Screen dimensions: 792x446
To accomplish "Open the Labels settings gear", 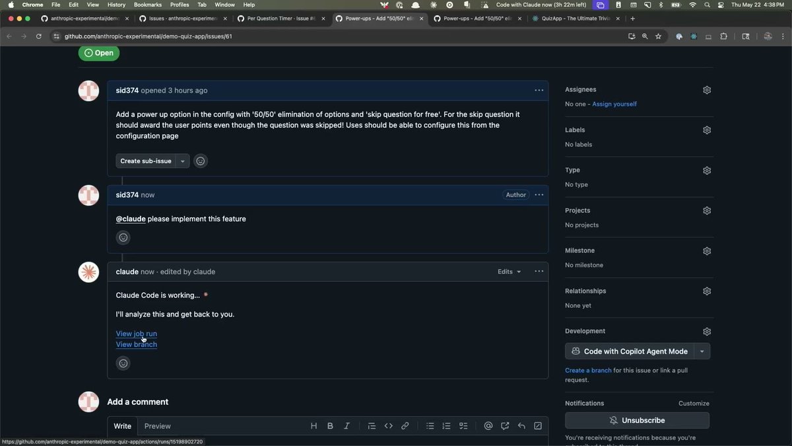I will [707, 130].
